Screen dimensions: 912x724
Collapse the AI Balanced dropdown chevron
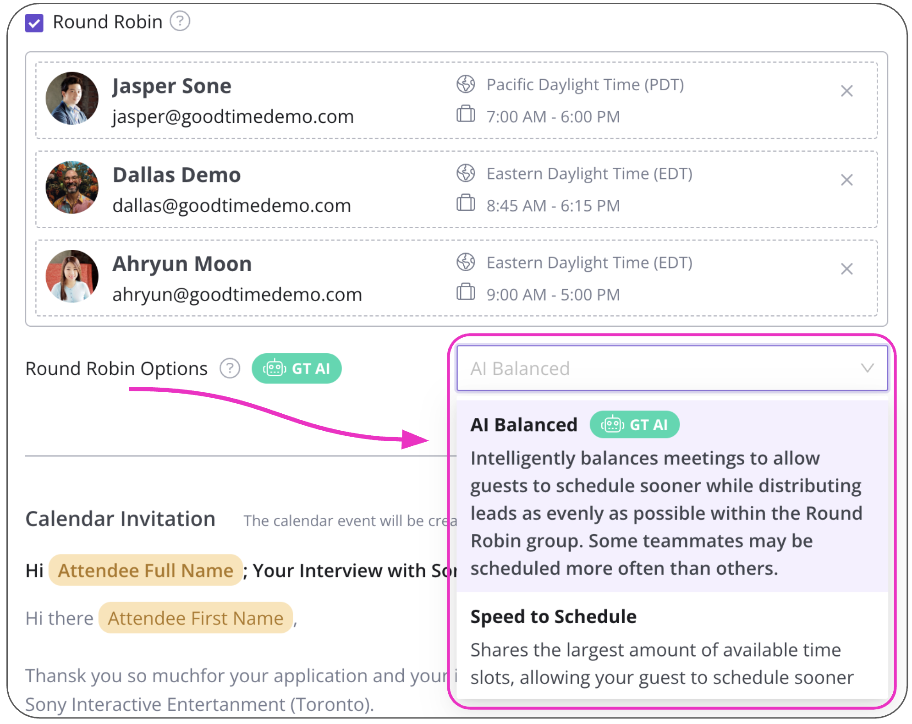[x=867, y=368]
